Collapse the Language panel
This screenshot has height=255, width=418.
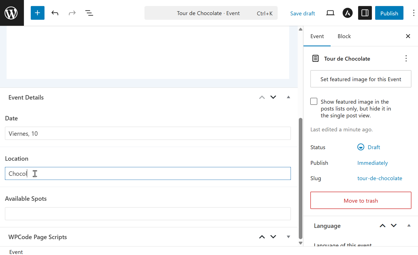(409, 225)
